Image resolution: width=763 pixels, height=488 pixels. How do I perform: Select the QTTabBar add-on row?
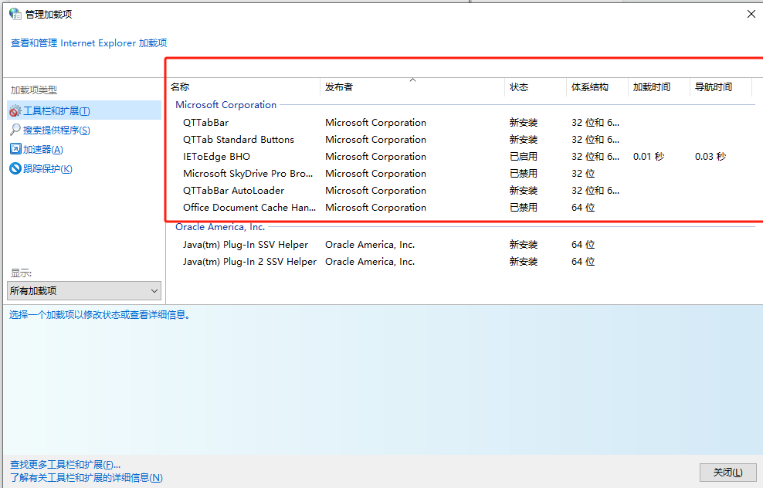tap(463, 123)
